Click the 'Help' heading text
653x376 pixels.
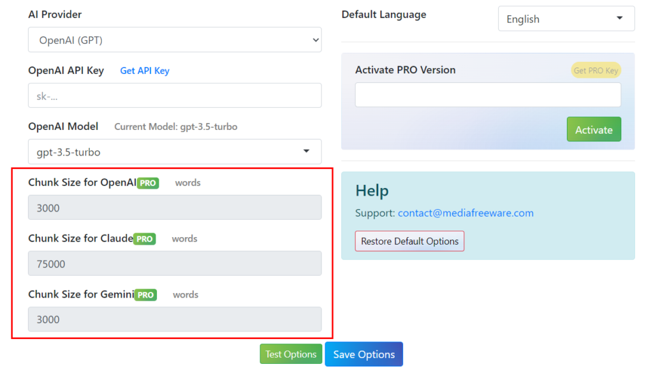click(x=372, y=191)
